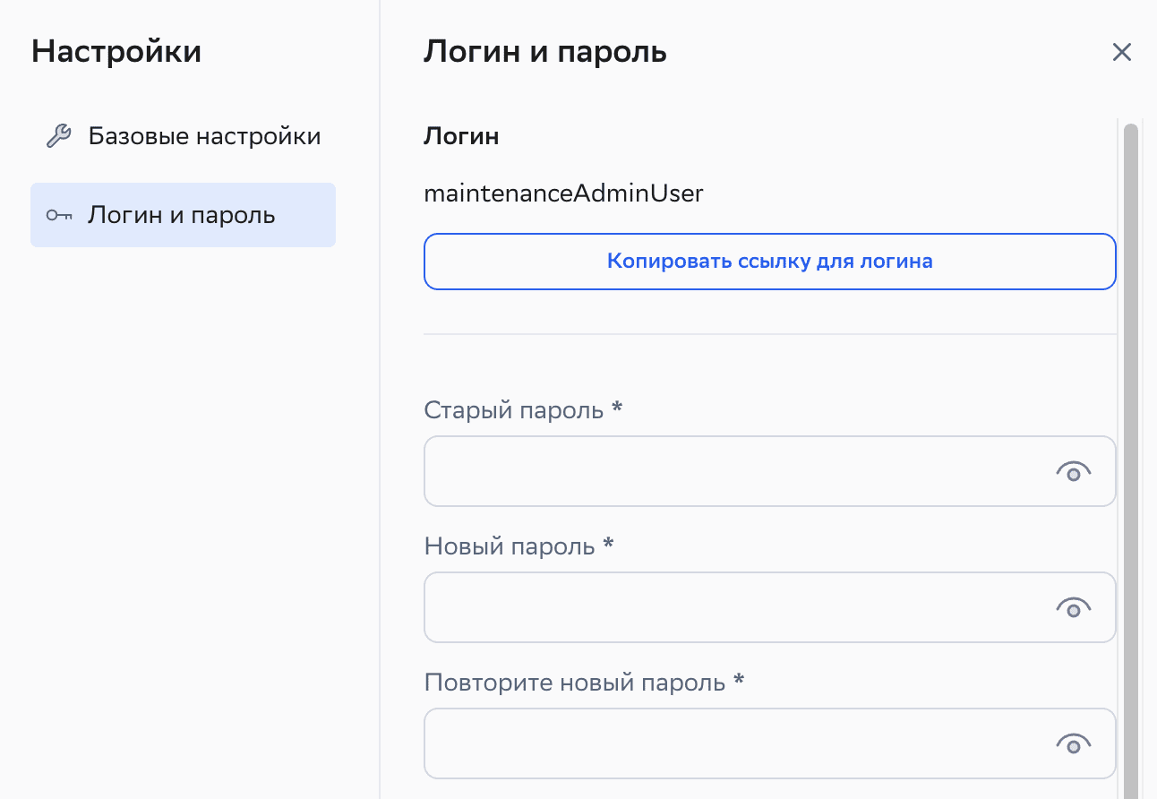
Task: Select the login name maintenanceAdminUser
Action: click(x=563, y=193)
